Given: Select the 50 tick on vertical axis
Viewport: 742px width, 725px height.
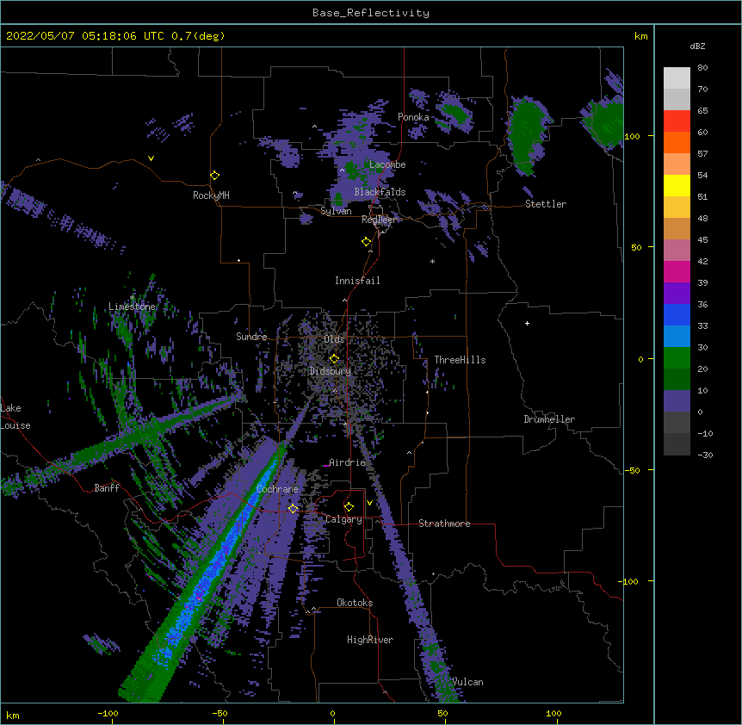Looking at the screenshot, I should click(x=636, y=247).
